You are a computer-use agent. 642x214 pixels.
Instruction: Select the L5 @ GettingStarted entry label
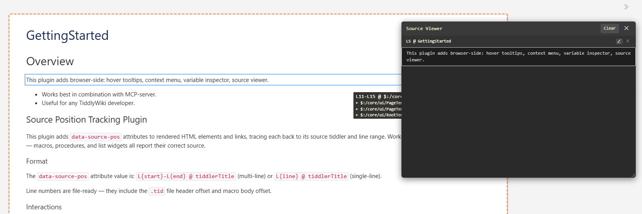click(428, 41)
